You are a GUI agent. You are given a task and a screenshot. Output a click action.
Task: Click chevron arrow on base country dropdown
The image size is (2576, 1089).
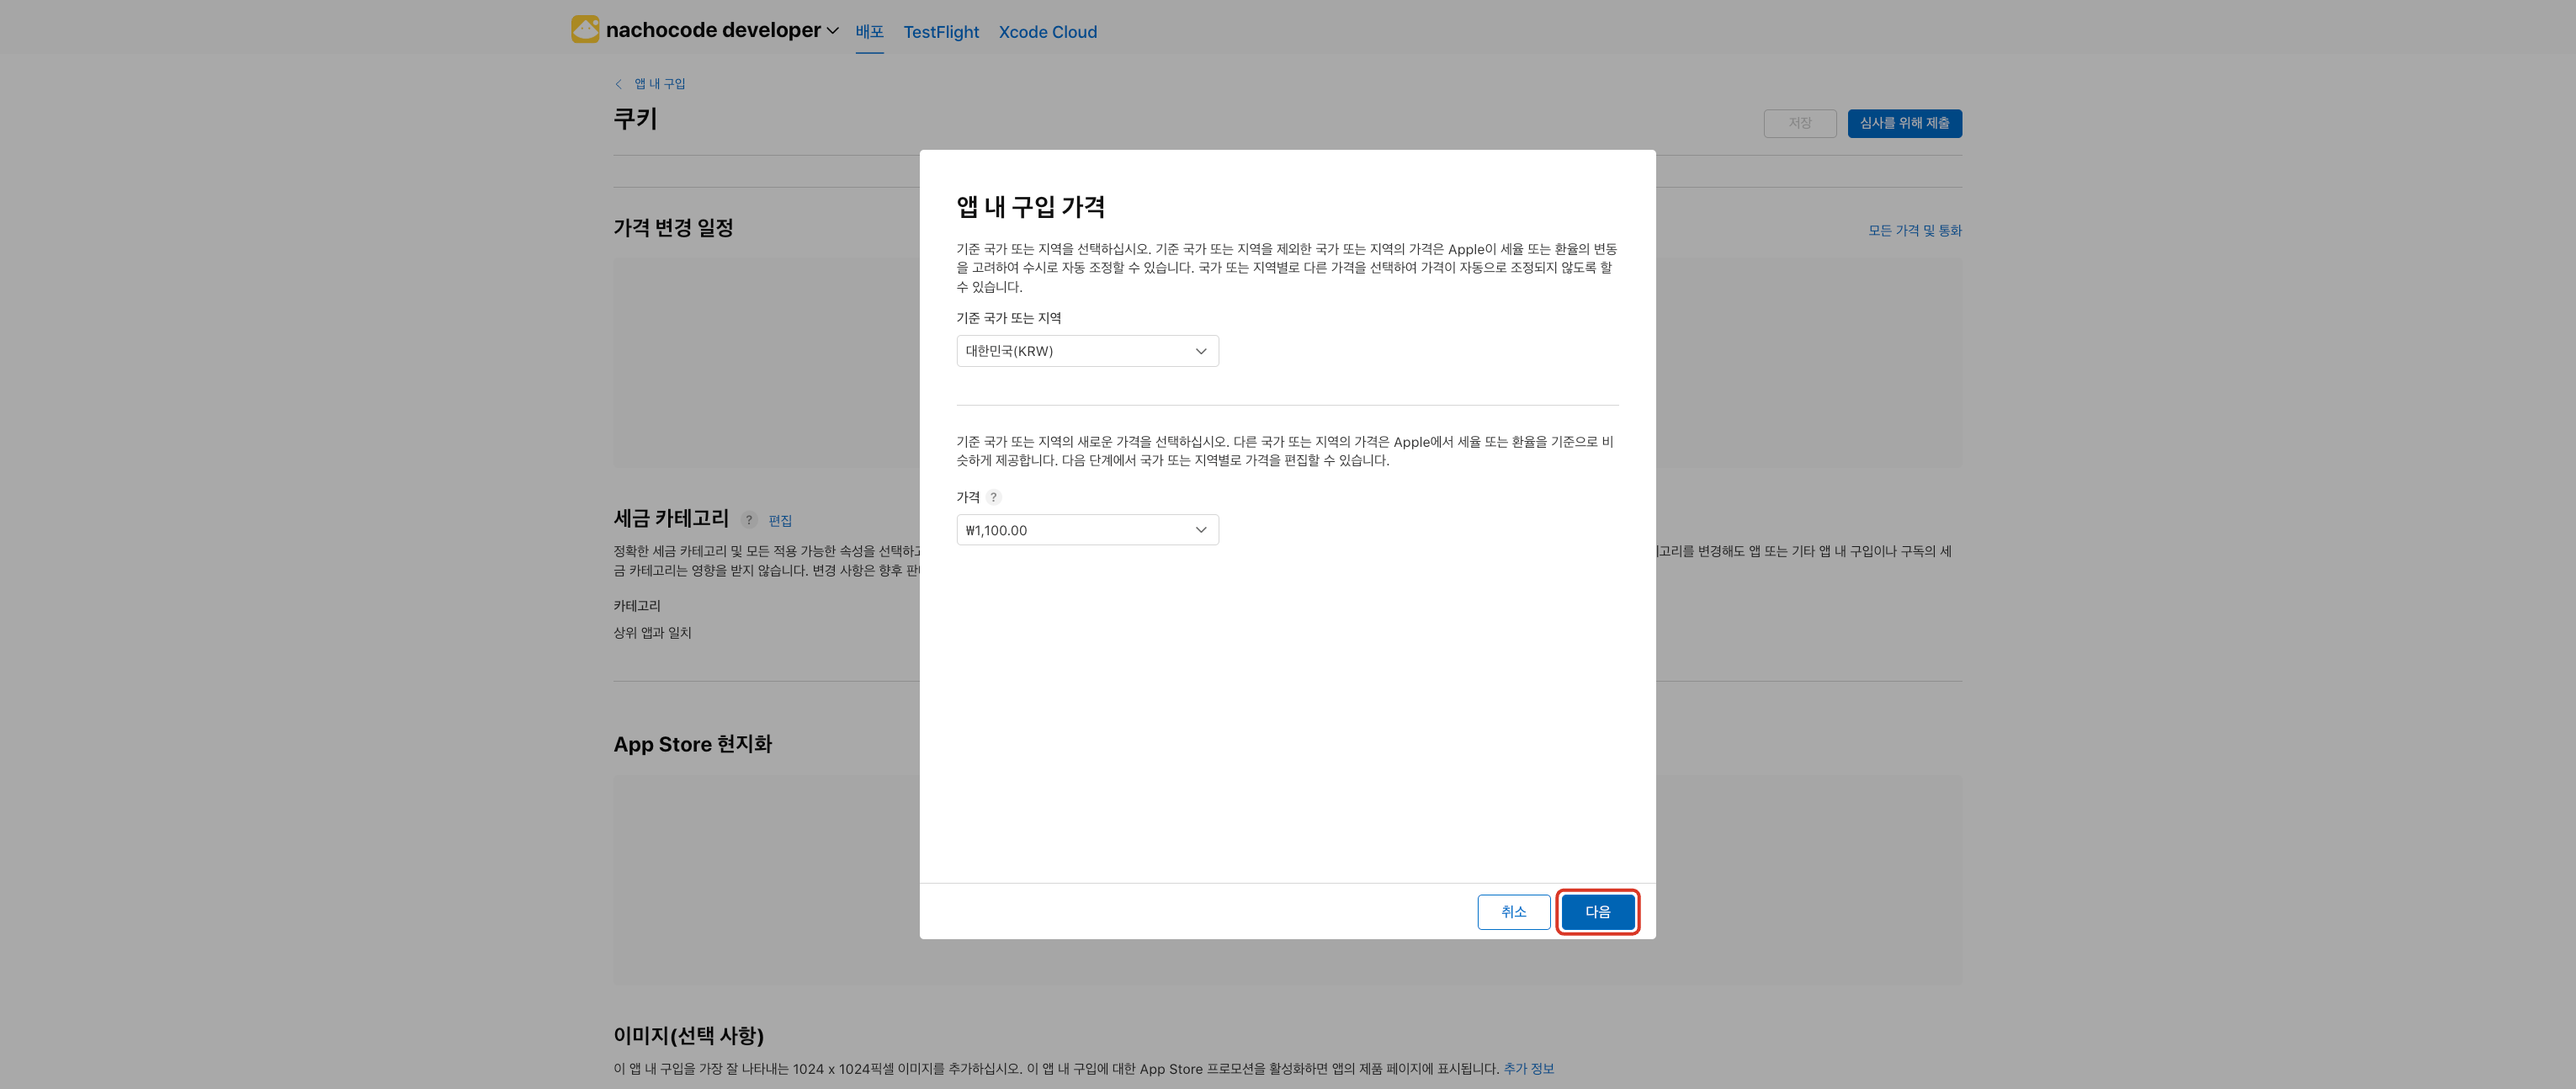click(x=1200, y=351)
